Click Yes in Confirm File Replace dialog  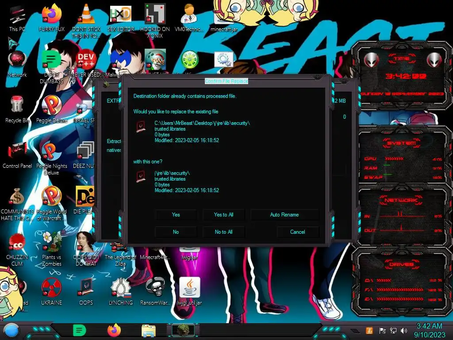click(x=176, y=215)
